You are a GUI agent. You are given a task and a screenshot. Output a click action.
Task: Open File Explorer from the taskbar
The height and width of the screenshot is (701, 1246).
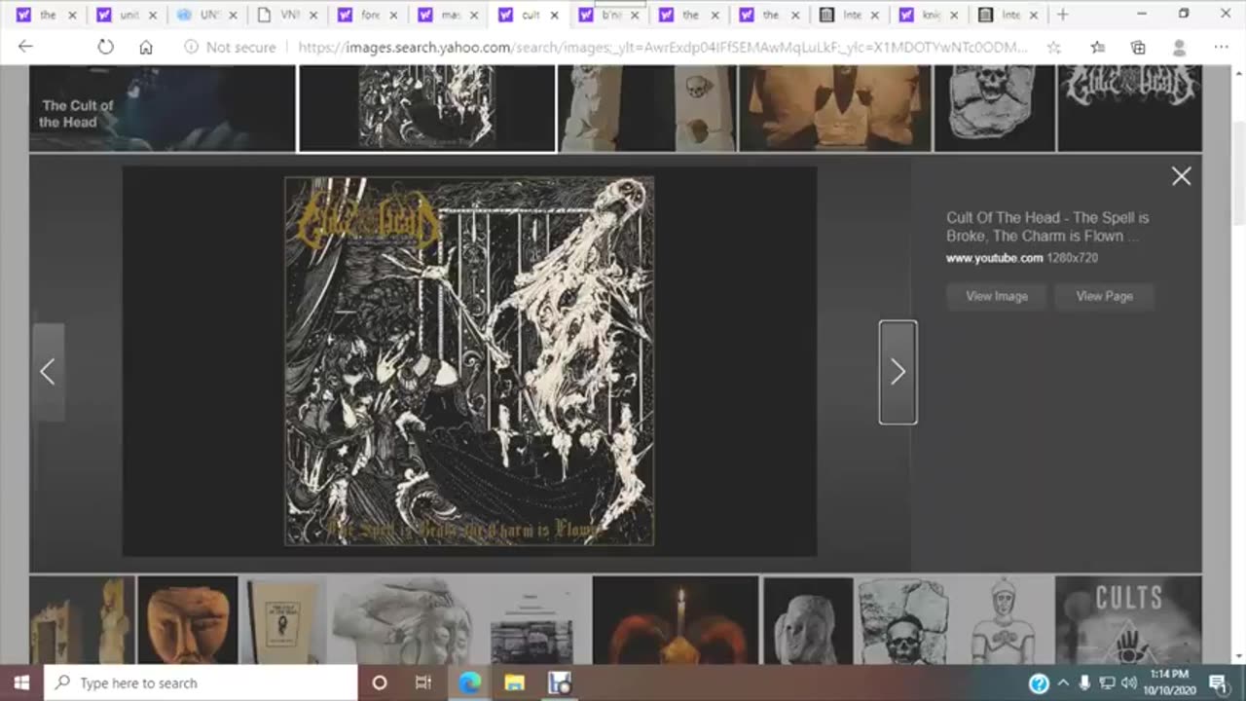(x=514, y=683)
